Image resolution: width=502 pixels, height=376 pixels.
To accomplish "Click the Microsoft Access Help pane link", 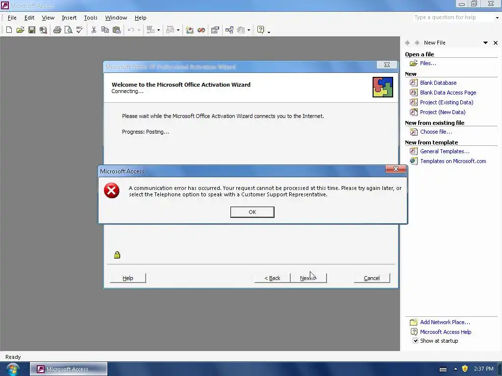I will (445, 332).
